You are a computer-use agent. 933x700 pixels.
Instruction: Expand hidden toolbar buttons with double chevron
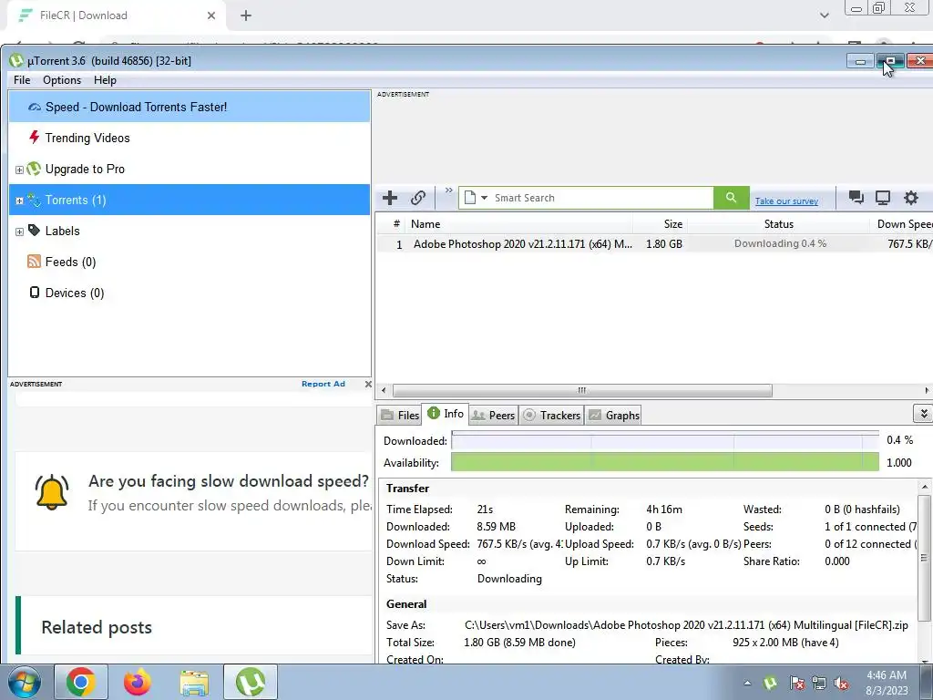pos(448,190)
